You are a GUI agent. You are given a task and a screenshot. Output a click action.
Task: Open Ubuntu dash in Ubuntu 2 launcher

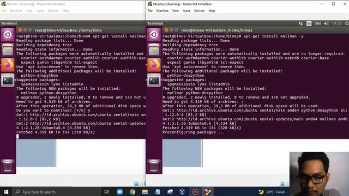[x=154, y=35]
